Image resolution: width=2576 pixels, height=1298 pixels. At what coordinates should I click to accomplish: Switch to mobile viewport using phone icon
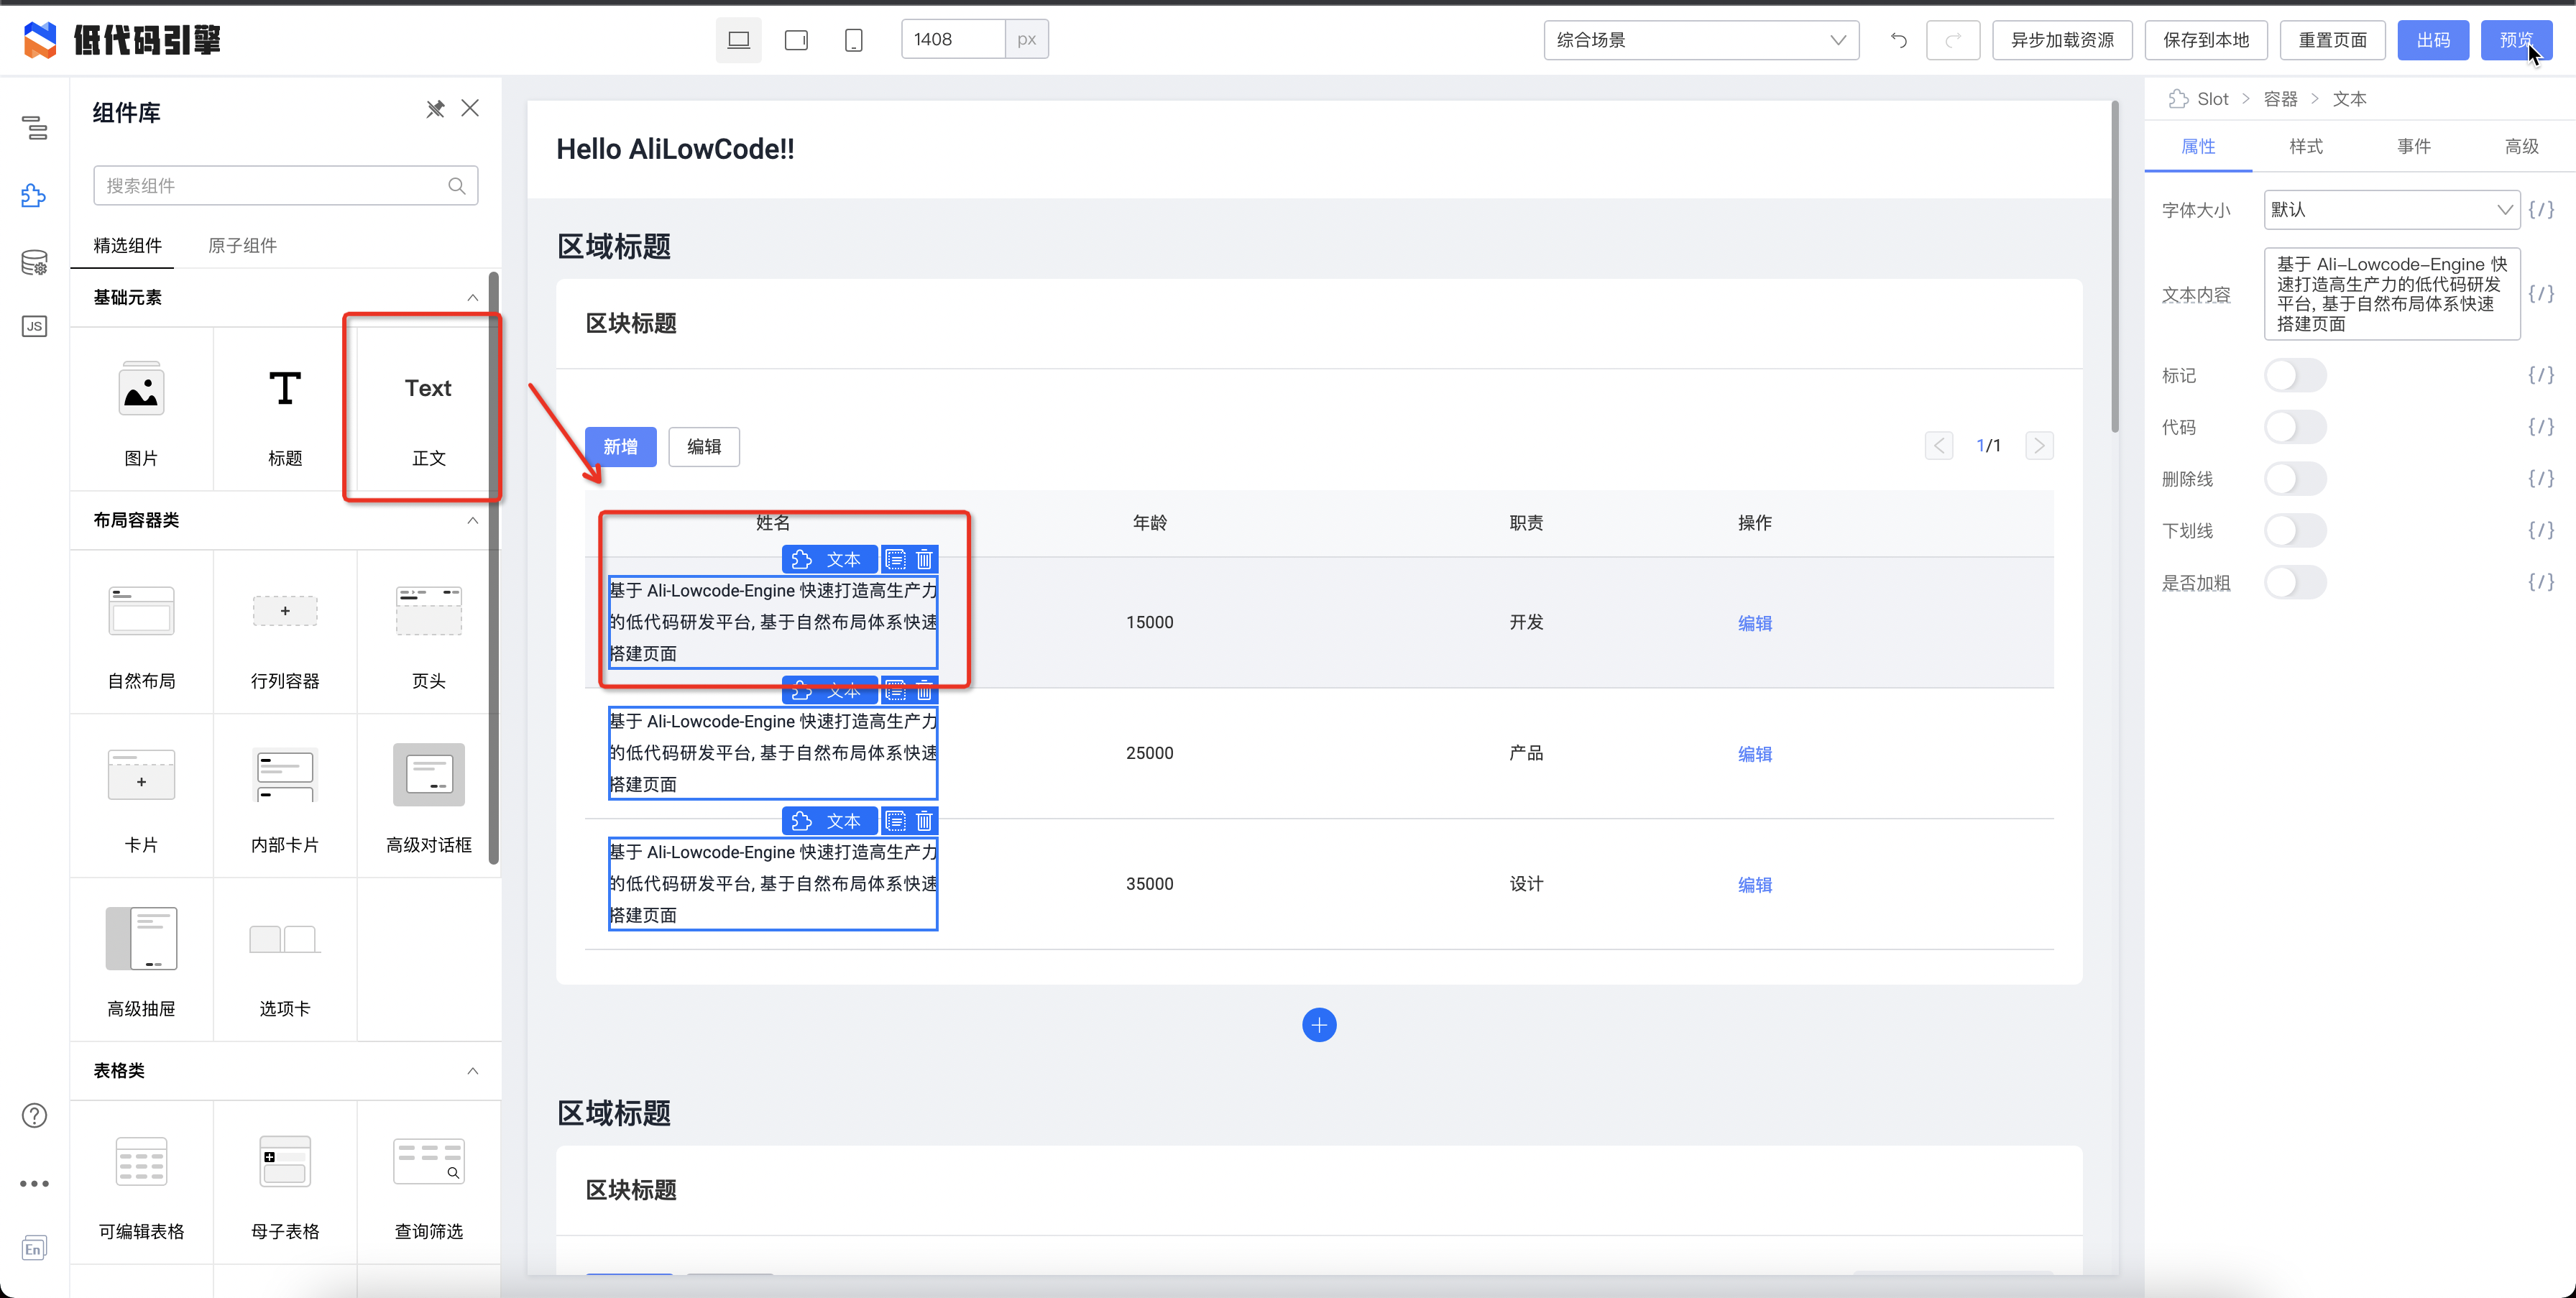click(x=853, y=39)
